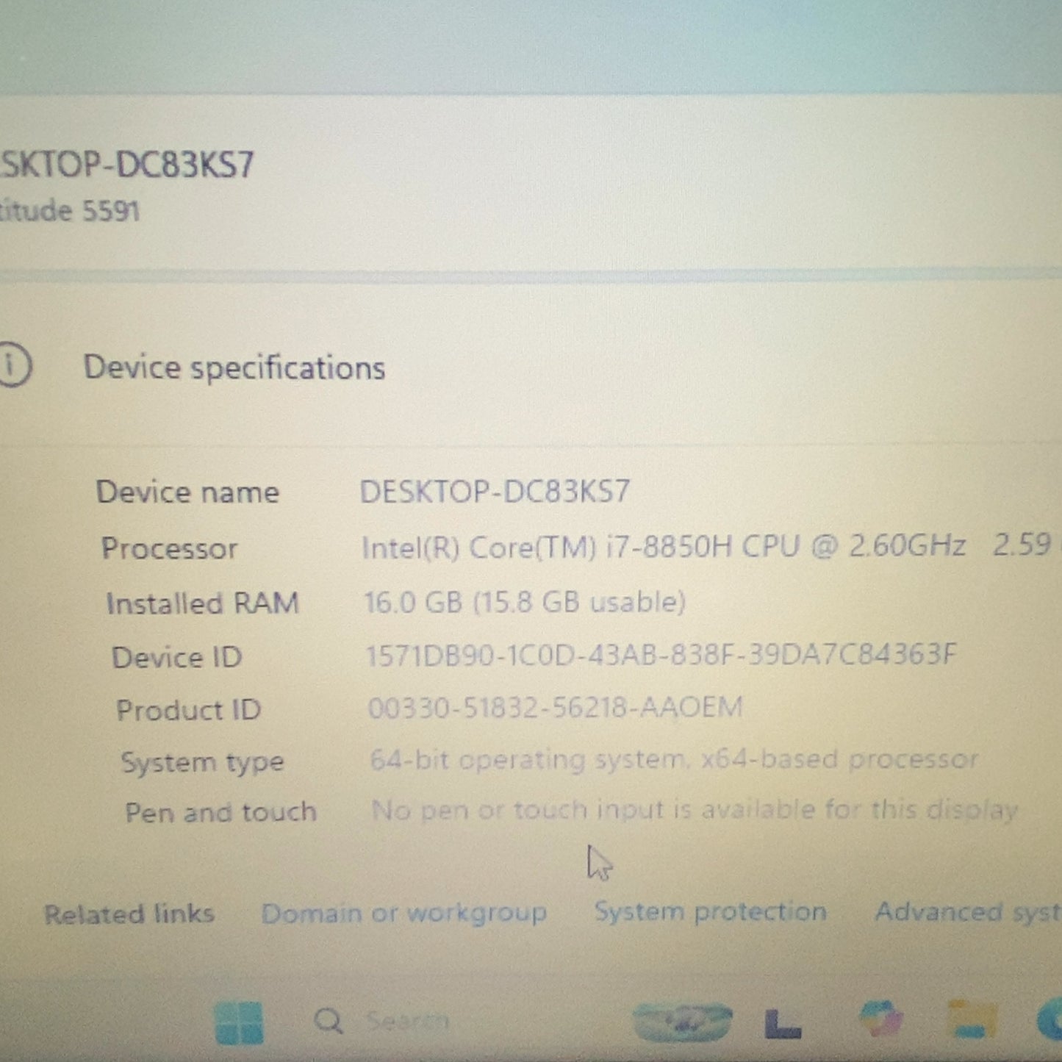Image resolution: width=1062 pixels, height=1062 pixels.
Task: Click the No pen or touch input text
Action: [x=695, y=810]
